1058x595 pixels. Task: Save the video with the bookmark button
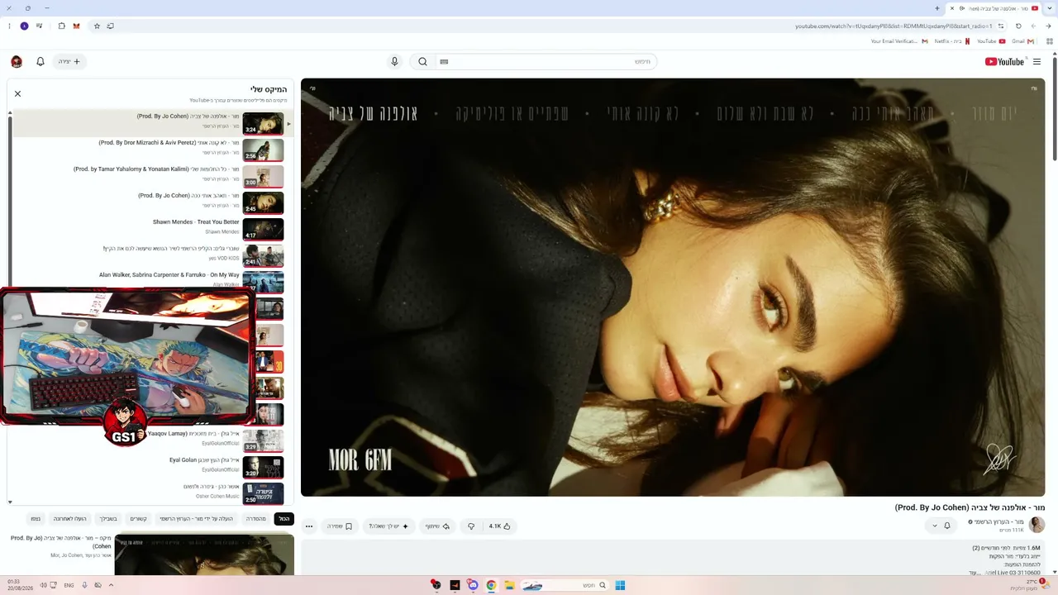coord(340,526)
